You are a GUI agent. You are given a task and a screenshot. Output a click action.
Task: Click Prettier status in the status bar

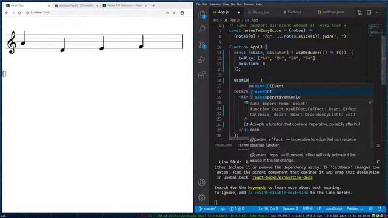pos(355,209)
